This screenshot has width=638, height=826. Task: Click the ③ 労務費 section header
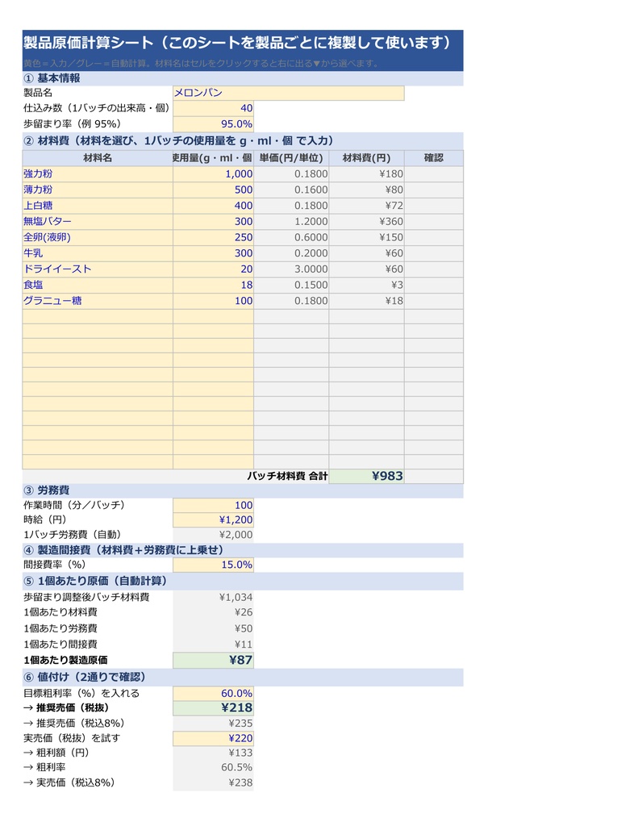coord(243,490)
